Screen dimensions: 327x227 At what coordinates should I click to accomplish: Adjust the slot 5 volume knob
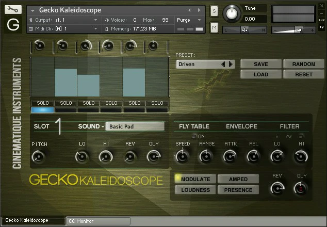tap(130, 45)
